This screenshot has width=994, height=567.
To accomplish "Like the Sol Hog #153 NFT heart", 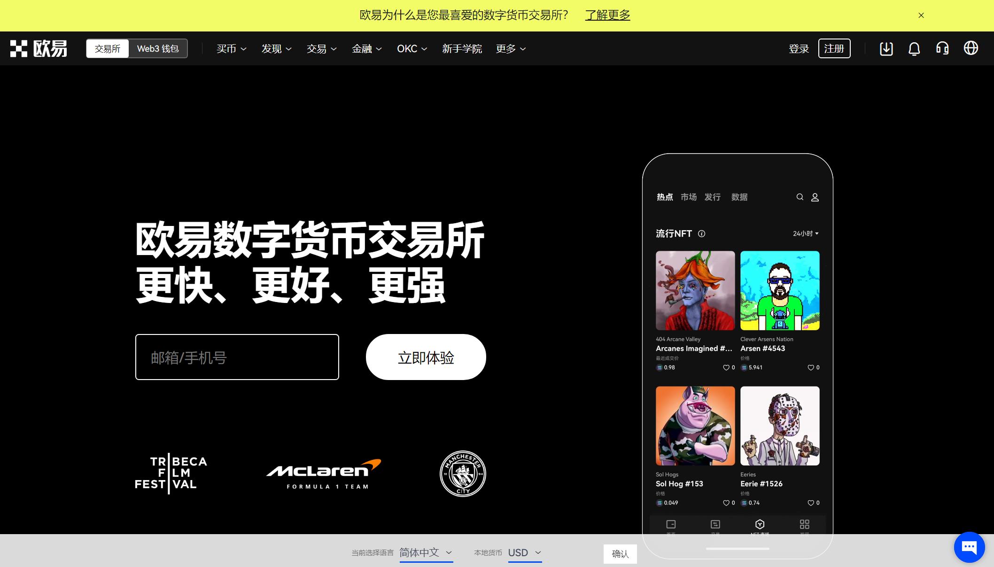I will 726,503.
